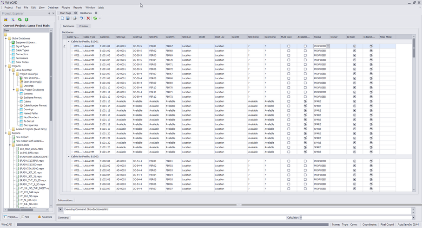
Task: Toggle Is Backbone checkbox for cable B1002.04
Action: [x=371, y=175]
